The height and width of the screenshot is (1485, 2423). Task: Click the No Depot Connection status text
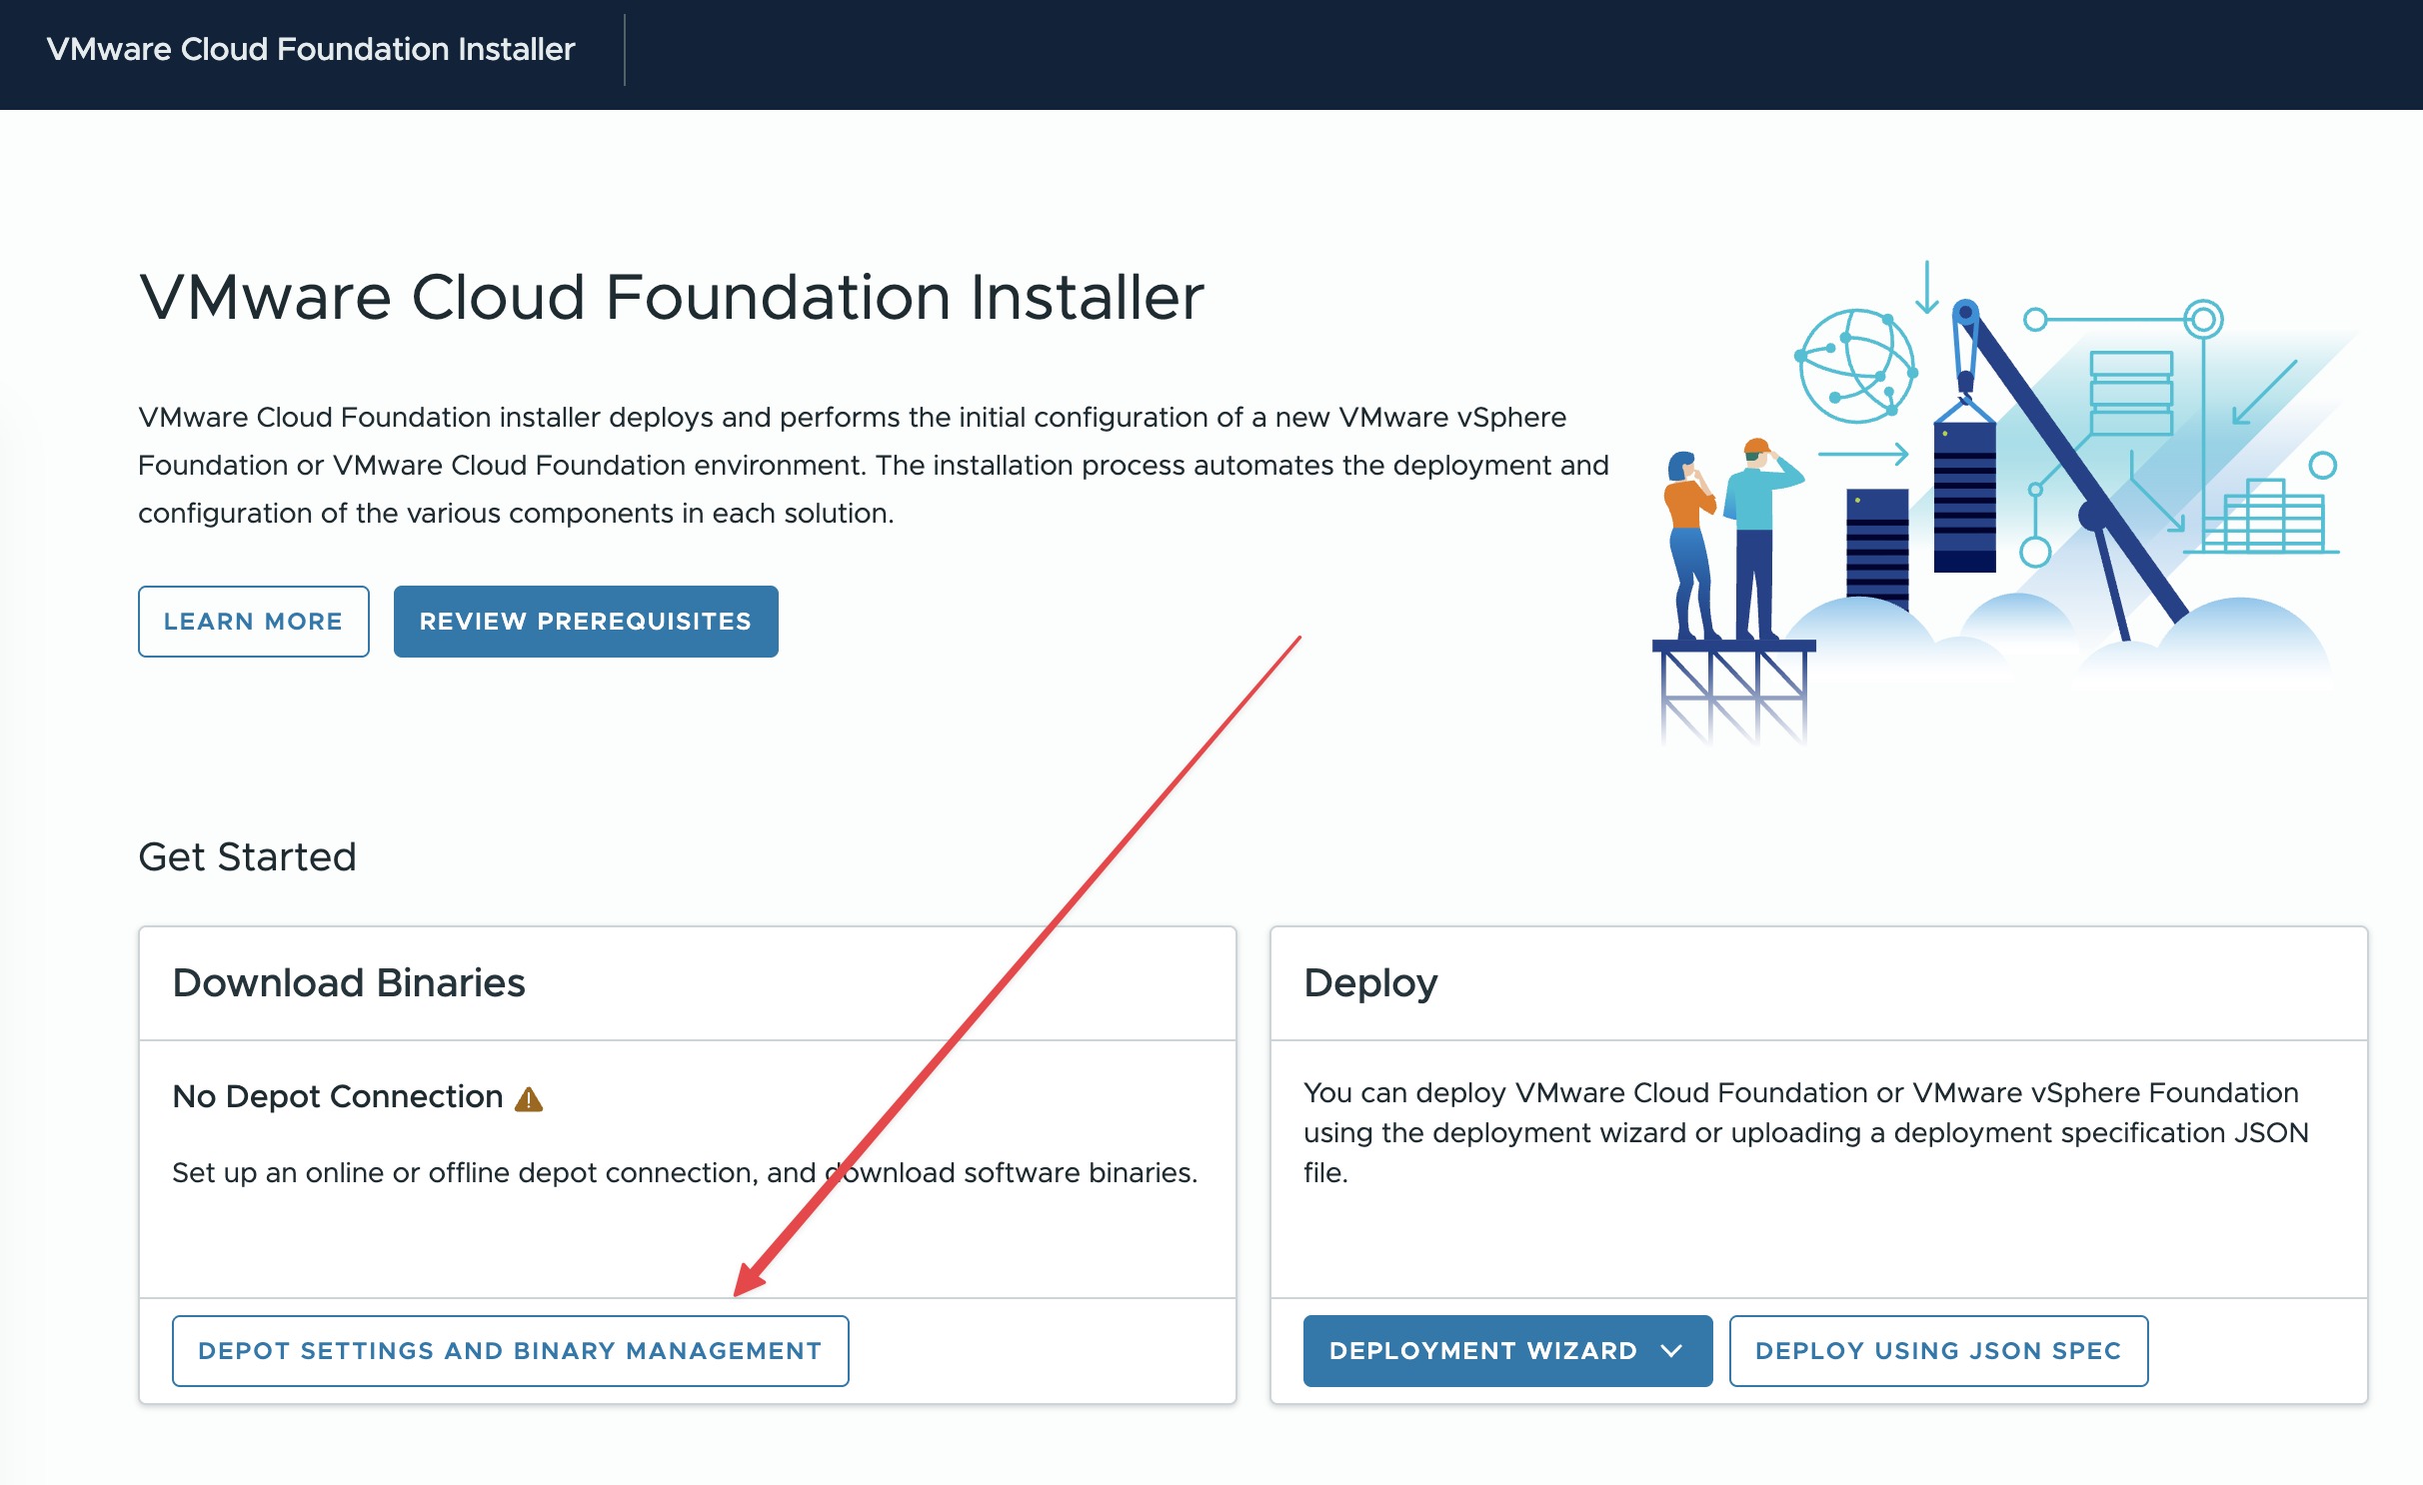338,1097
